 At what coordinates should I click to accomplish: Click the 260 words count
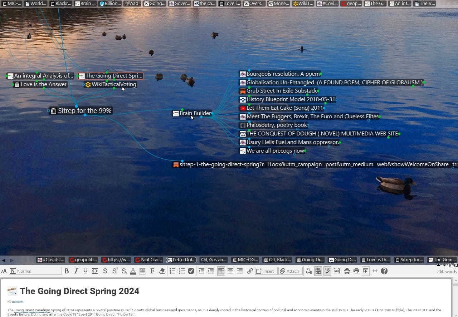pos(447,271)
